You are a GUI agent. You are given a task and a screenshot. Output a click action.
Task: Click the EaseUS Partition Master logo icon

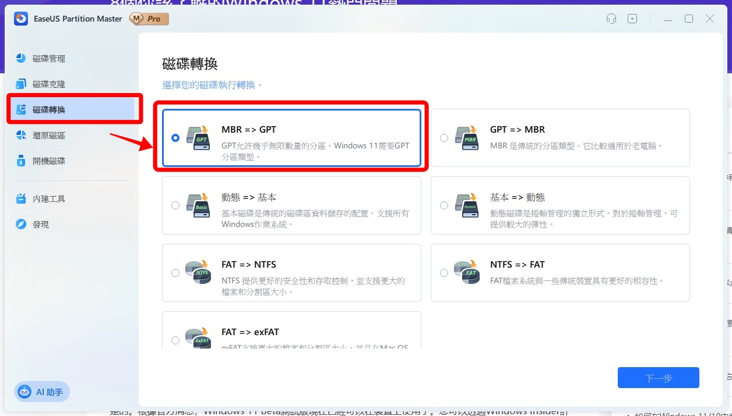pyautogui.click(x=21, y=19)
